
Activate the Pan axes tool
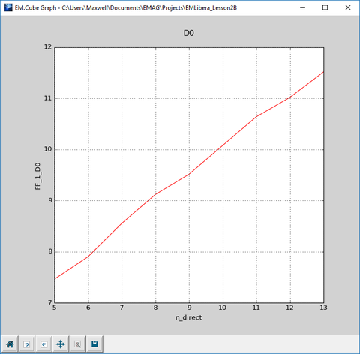[x=61, y=344]
